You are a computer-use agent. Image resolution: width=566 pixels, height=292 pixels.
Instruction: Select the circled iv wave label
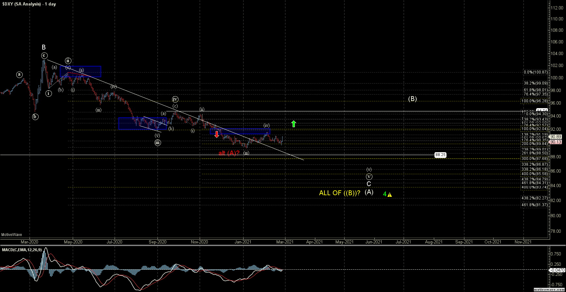[x=175, y=99]
